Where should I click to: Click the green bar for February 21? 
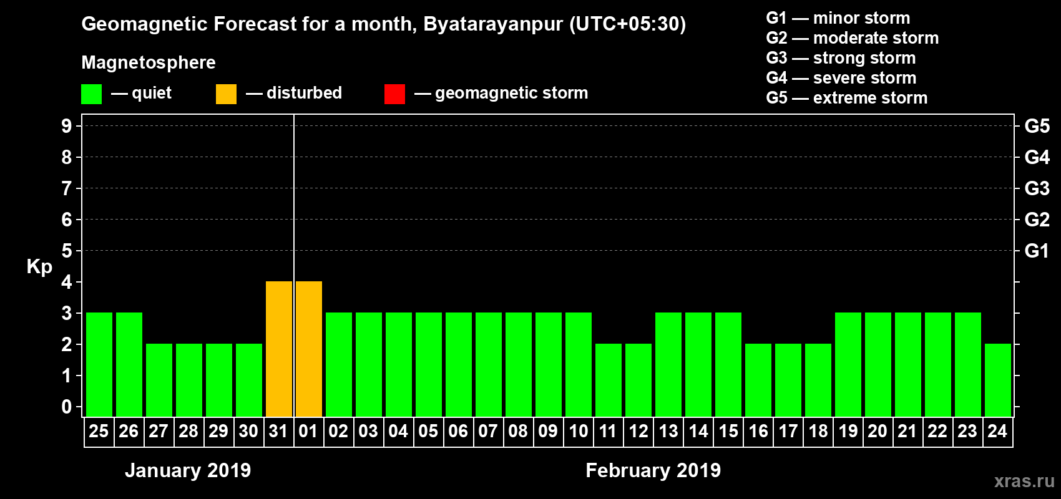click(x=908, y=364)
